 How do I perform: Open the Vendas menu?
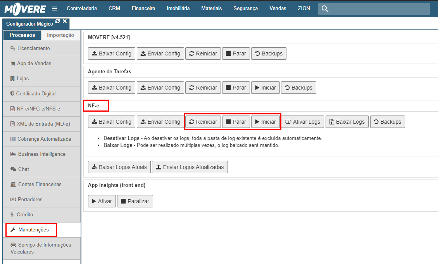tap(278, 9)
